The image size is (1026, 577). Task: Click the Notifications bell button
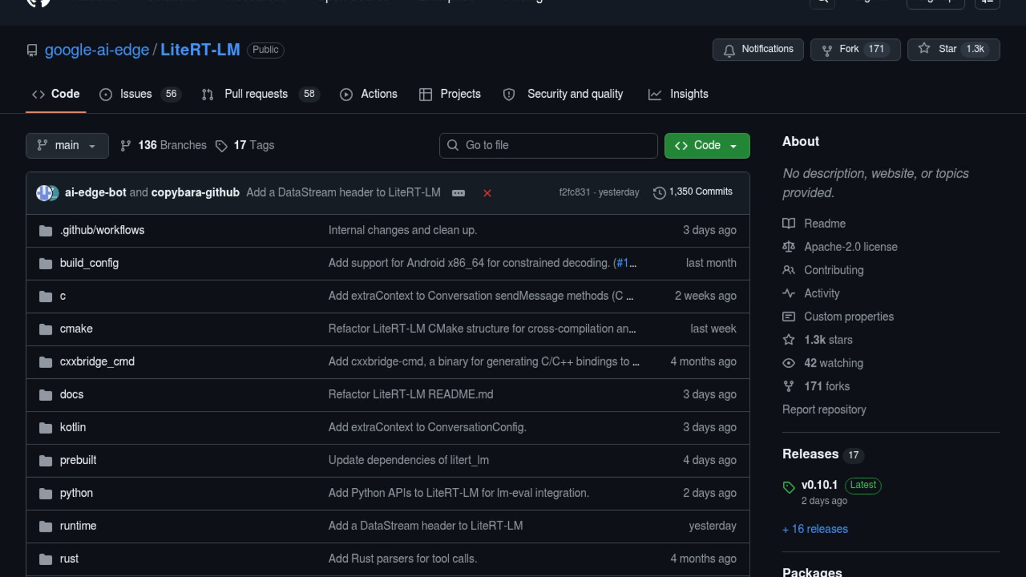[x=758, y=49]
